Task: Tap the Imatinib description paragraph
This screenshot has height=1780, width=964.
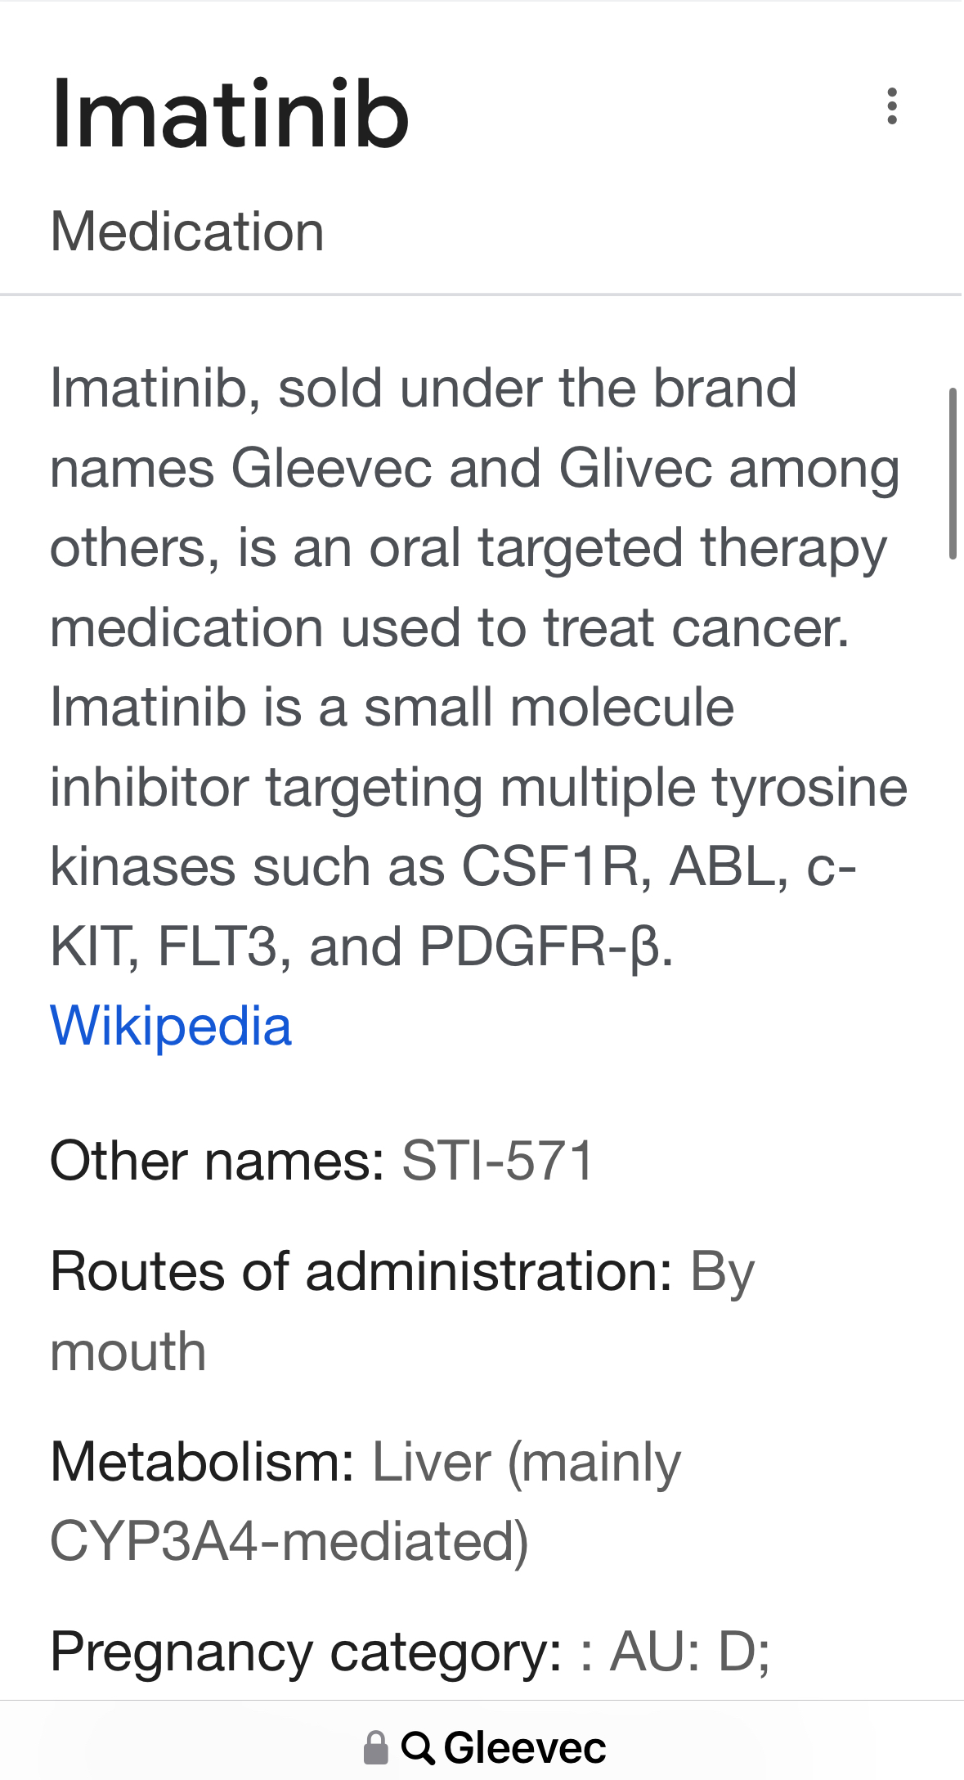Action: click(478, 667)
